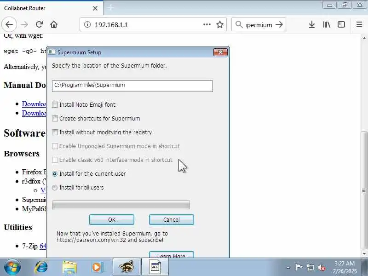368x276 pixels.
Task: Open the page actions three-dot menu
Action: click(207, 24)
